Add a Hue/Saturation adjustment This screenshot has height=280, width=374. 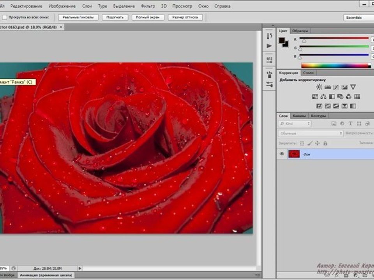(x=315, y=96)
